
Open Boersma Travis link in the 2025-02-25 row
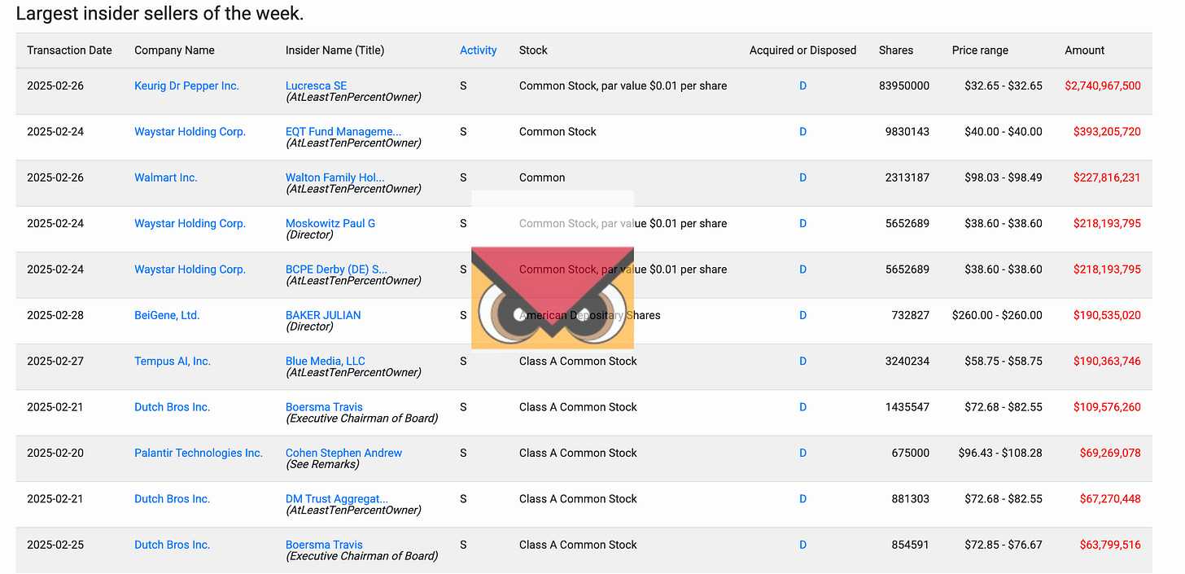pyautogui.click(x=324, y=545)
